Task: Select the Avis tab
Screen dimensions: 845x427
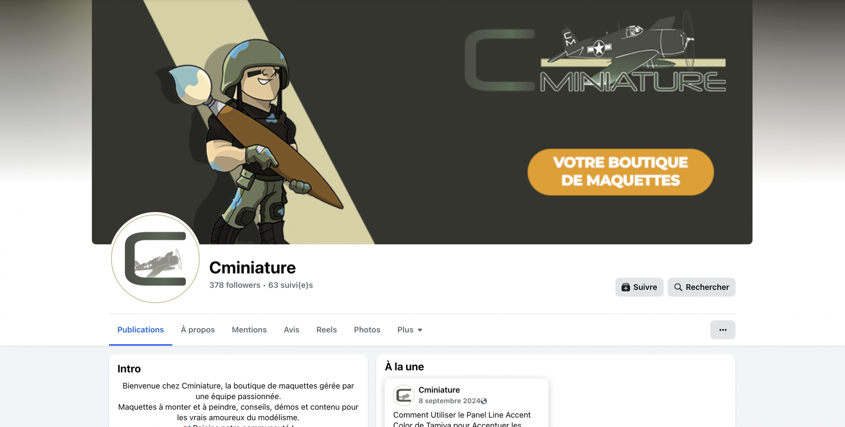Action: (x=291, y=330)
